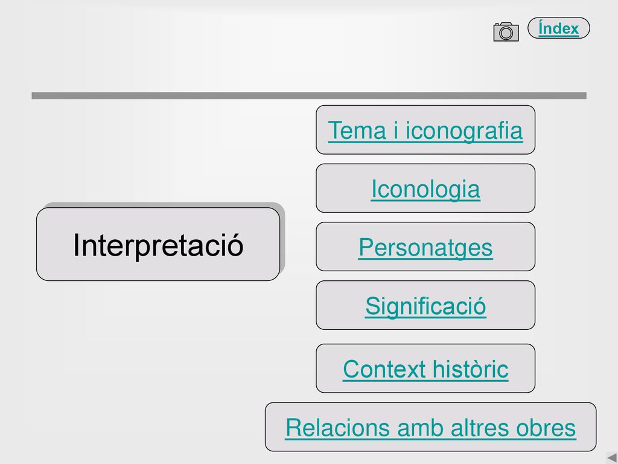Go back using the corner triangle arrow
This screenshot has width=618, height=464.
(612, 458)
